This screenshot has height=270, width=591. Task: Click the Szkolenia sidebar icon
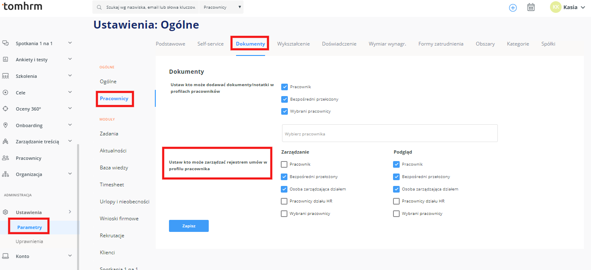click(x=6, y=76)
